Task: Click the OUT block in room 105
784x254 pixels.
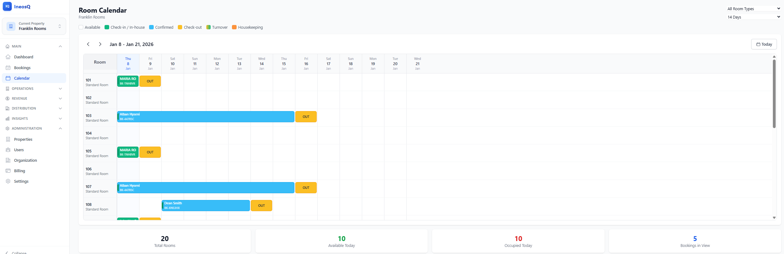Action: 150,152
